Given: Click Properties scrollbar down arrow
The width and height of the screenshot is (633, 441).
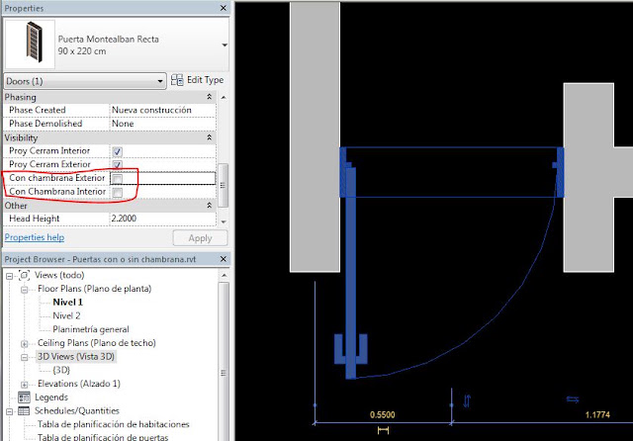Looking at the screenshot, I should (x=224, y=221).
